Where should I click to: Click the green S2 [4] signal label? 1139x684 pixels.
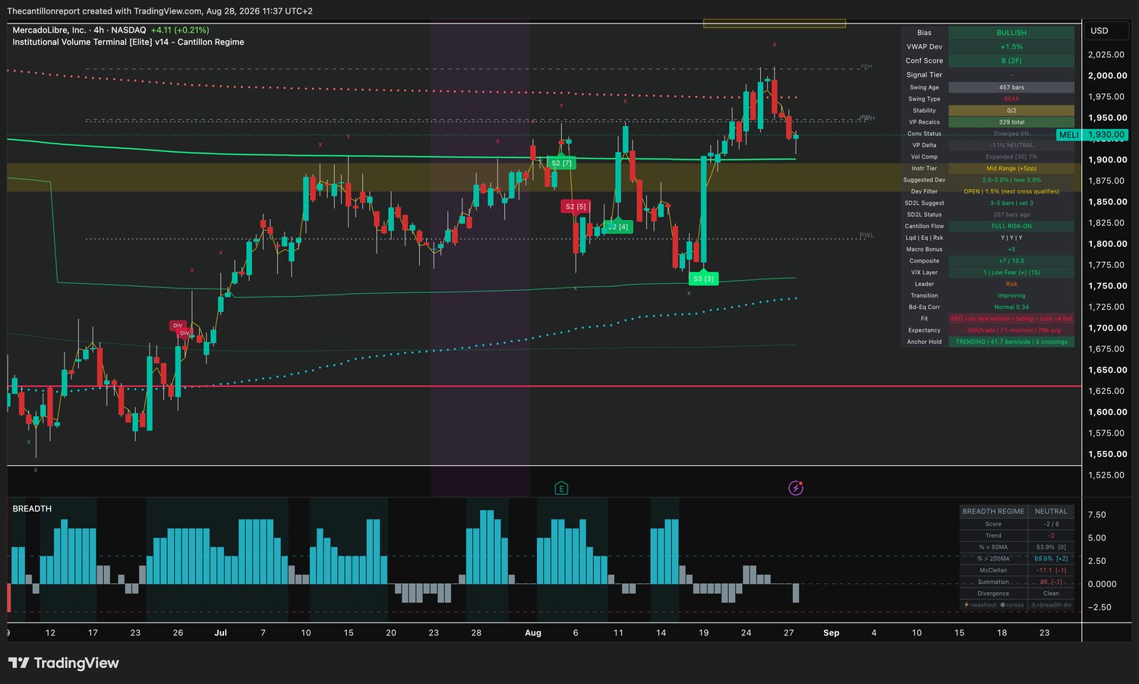(x=619, y=227)
